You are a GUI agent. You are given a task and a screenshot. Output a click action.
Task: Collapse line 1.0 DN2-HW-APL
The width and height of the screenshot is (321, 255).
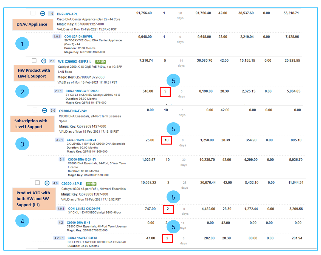pos(43,13)
